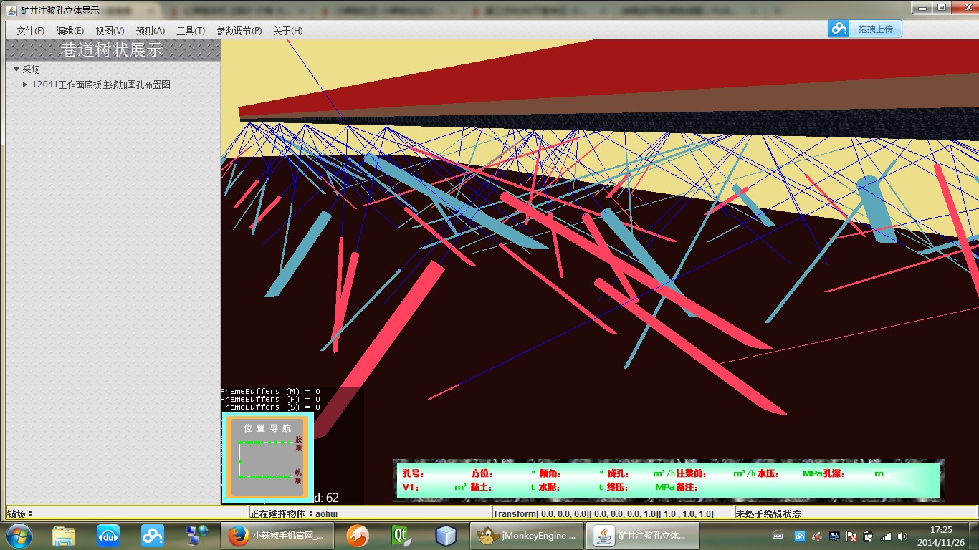The width and height of the screenshot is (979, 550).
Task: Click the 终压 label in the info panel
Action: coord(618,487)
